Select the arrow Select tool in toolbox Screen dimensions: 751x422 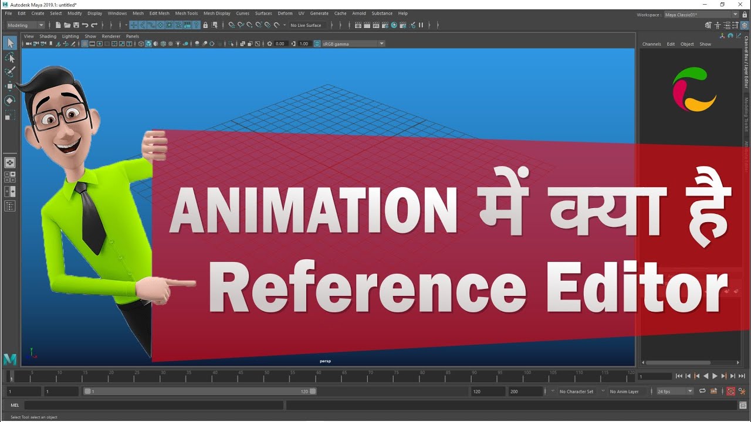click(x=10, y=43)
